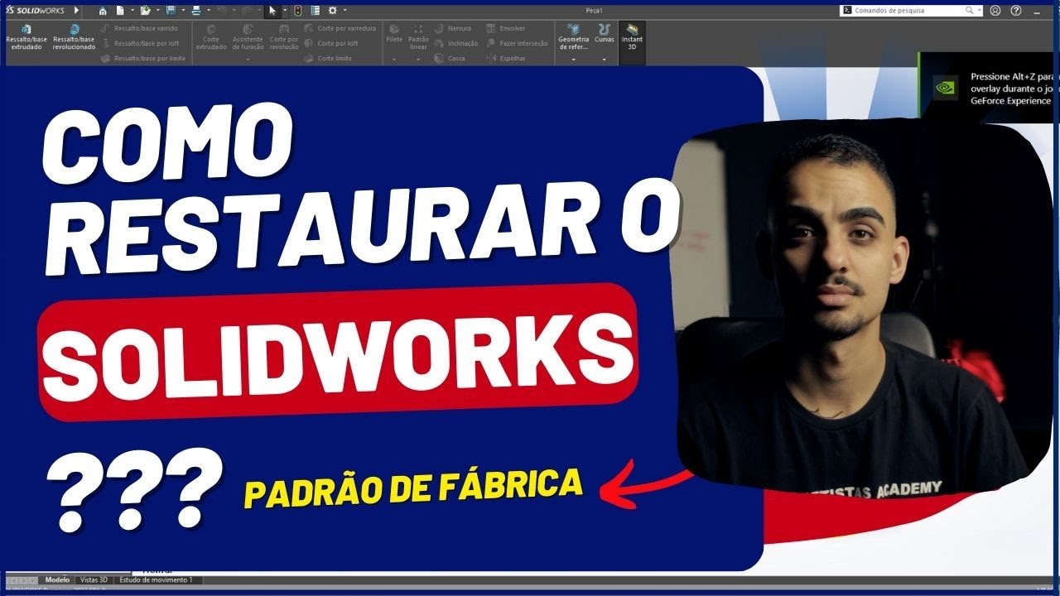Viewport: 1060px width, 596px height.
Task: Expand SolidWorks menu arrow beside logo
Action: [x=76, y=11]
